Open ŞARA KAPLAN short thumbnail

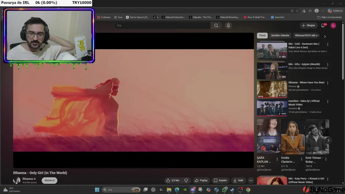tap(269, 137)
